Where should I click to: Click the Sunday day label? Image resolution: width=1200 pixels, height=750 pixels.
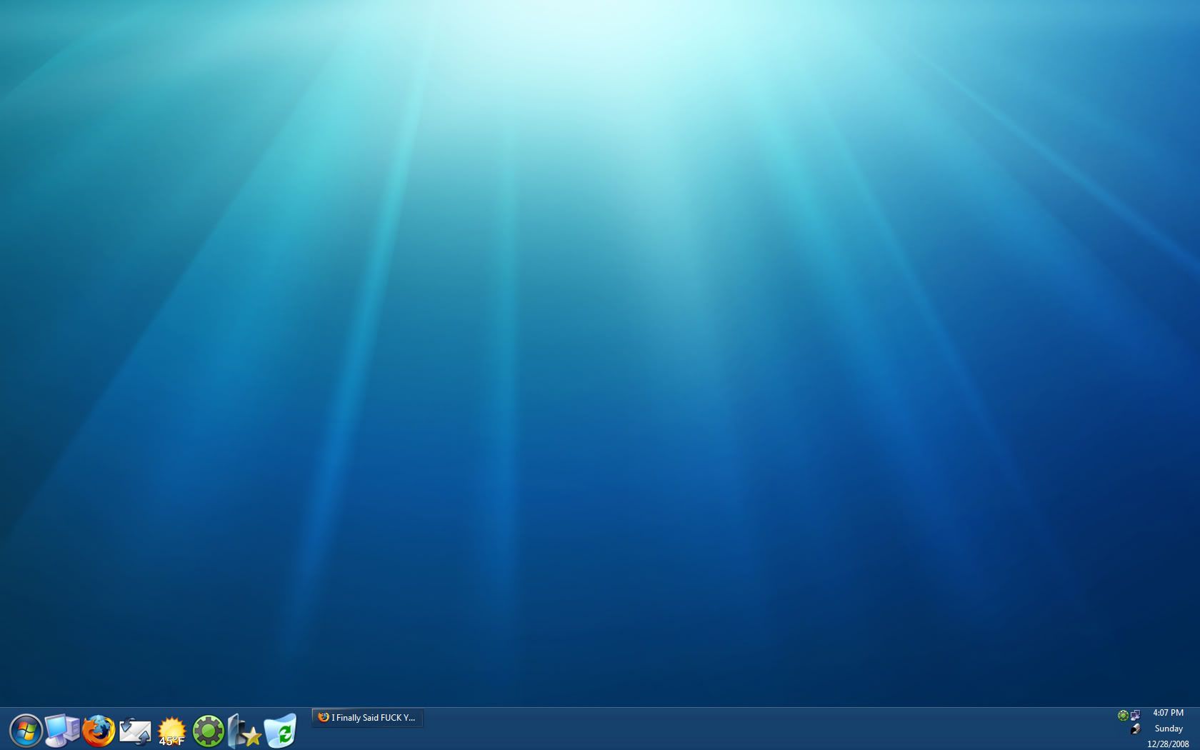pos(1169,729)
